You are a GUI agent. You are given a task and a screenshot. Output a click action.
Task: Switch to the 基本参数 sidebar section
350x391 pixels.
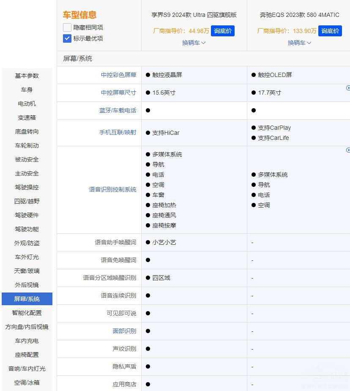(27, 76)
